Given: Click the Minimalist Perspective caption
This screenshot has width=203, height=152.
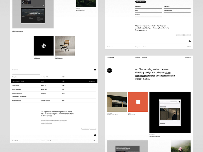Looking at the screenshot, I should coord(155,136).
